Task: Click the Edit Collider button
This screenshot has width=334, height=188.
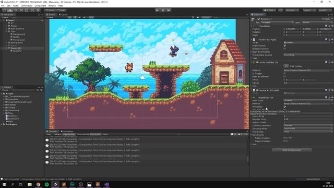Action: [x=286, y=66]
